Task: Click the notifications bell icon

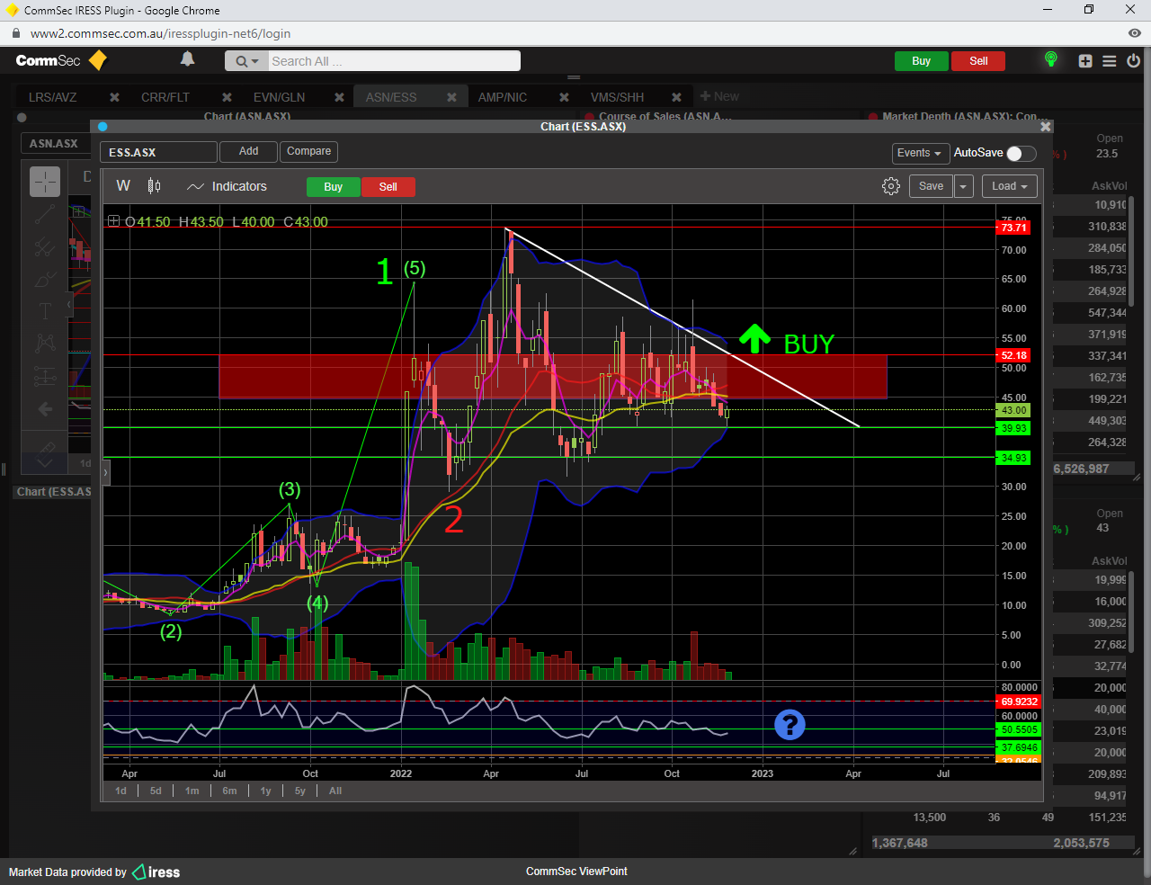Action: 187,59
